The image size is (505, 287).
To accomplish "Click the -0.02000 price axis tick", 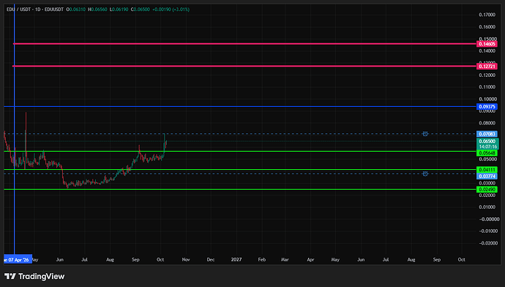I will [488, 243].
